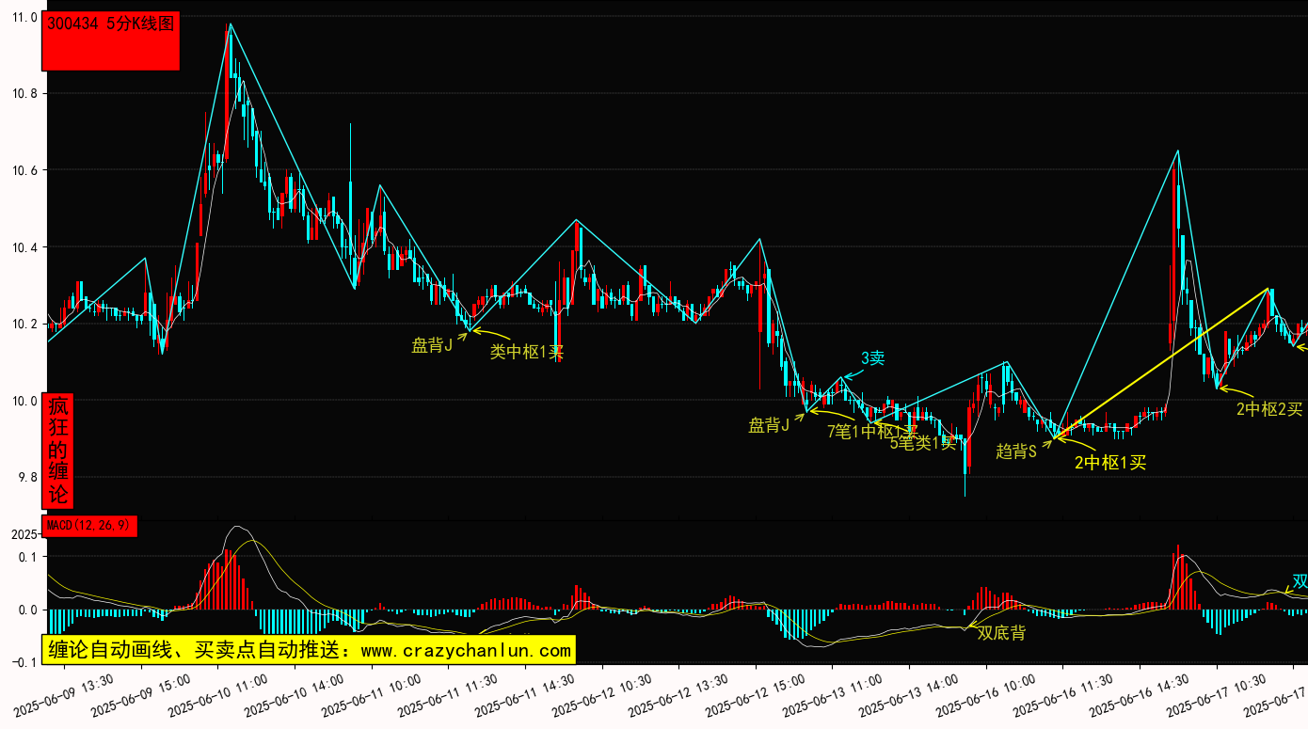Click the 2025-06-13 11:00 time label
The image size is (1308, 729).
coord(833,694)
